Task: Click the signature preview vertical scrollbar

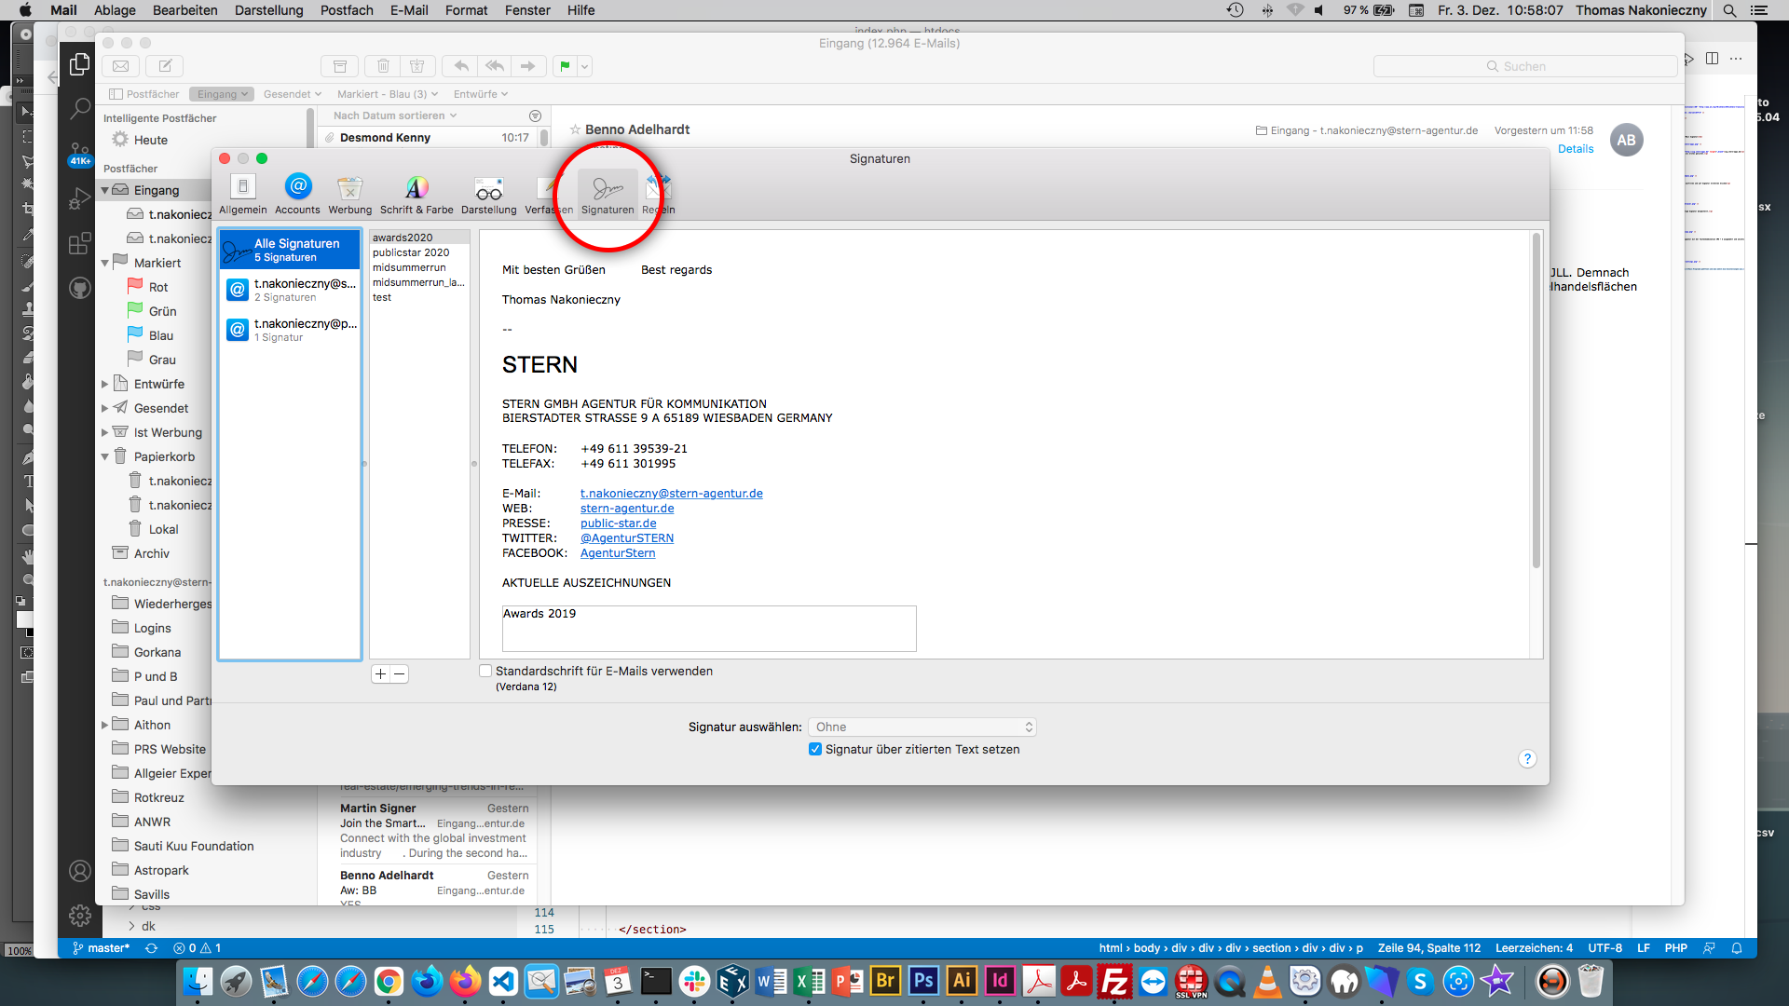Action: point(1536,401)
